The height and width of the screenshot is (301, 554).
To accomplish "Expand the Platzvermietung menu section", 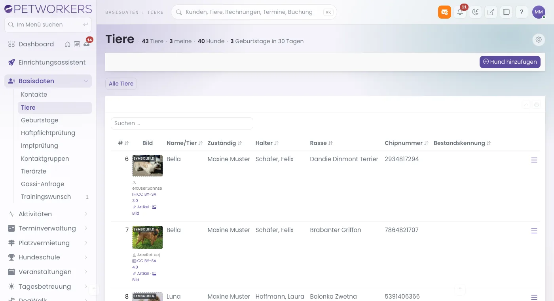I will 48,243.
